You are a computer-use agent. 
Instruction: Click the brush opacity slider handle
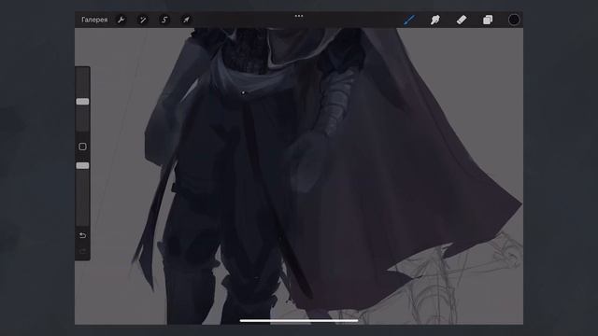click(82, 165)
